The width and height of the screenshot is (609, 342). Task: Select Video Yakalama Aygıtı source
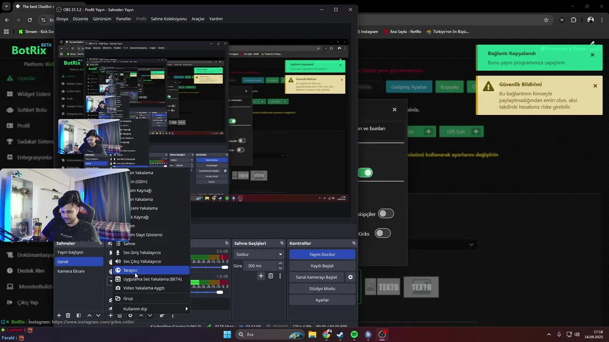[x=151, y=288]
